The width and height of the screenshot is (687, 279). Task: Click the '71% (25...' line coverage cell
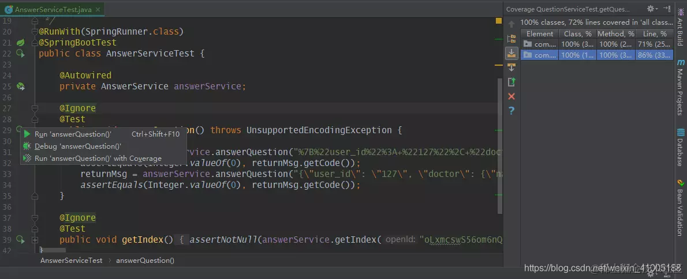coord(655,44)
